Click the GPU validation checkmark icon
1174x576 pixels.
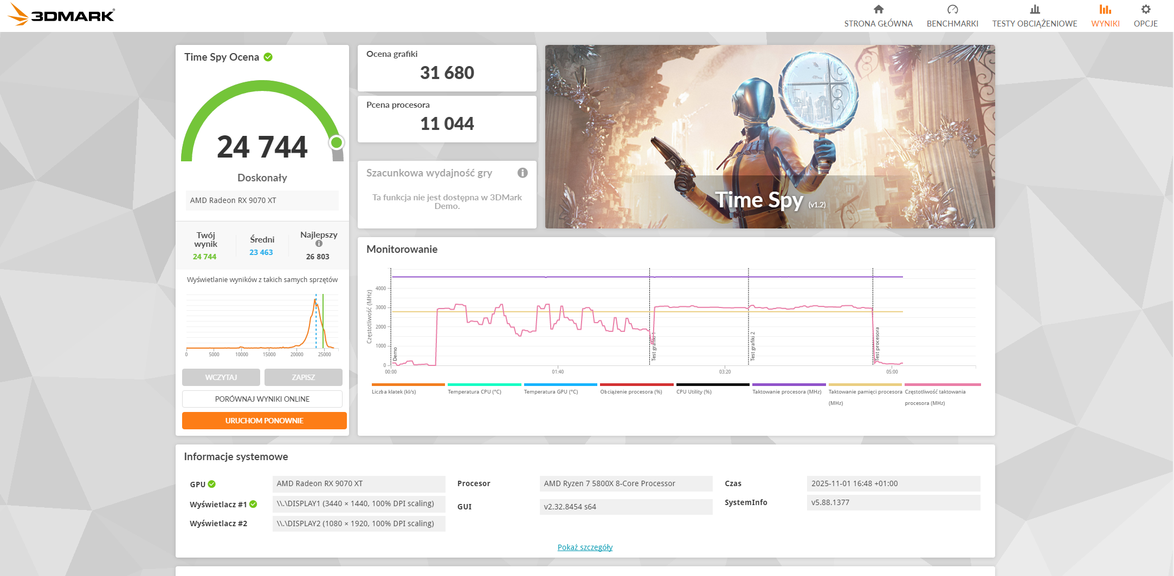212,484
